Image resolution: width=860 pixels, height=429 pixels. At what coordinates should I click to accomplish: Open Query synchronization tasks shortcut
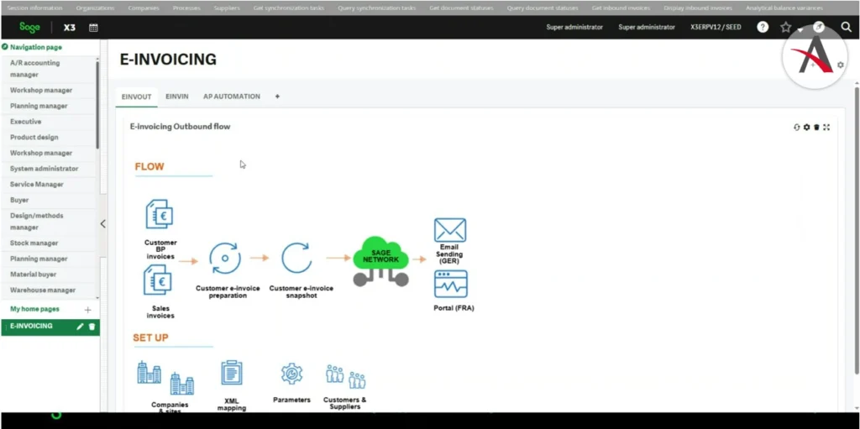click(376, 8)
